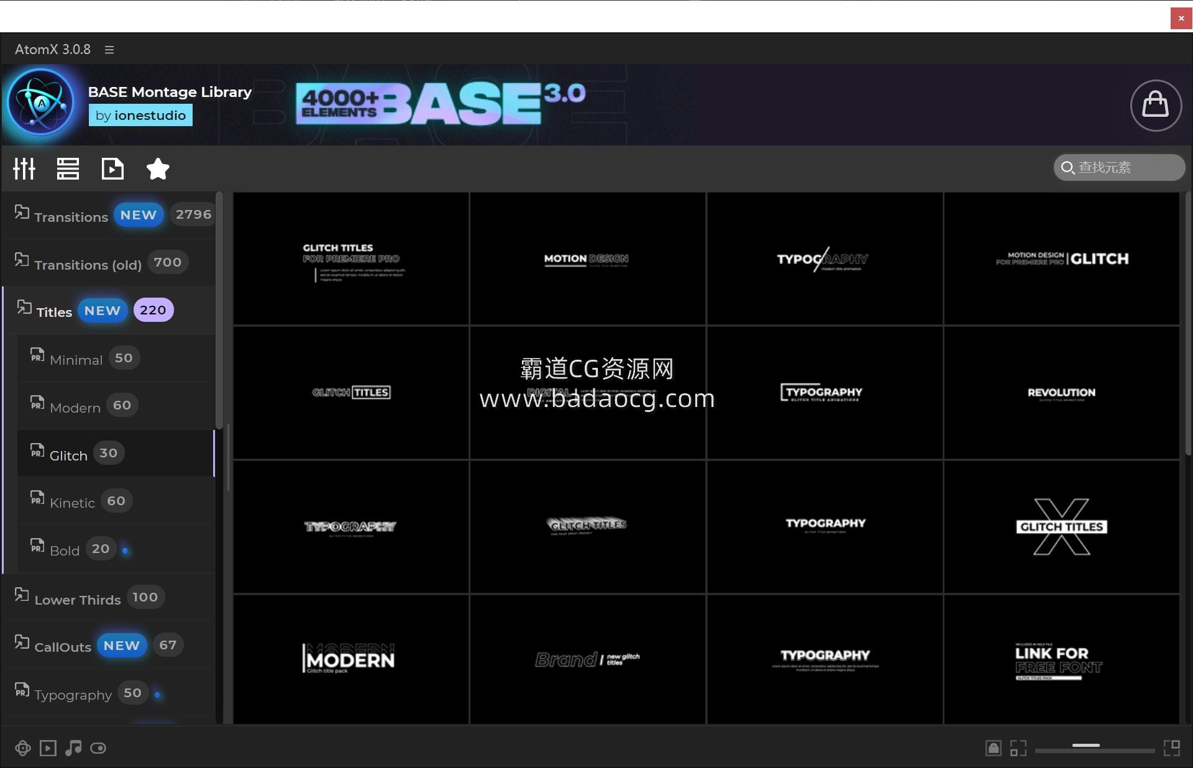
Task: Select the Revolution title thumbnail
Action: click(1061, 393)
